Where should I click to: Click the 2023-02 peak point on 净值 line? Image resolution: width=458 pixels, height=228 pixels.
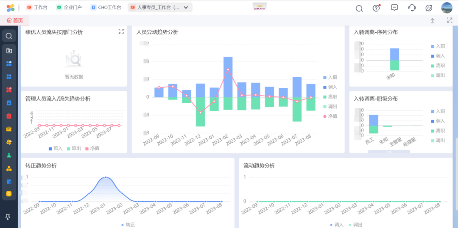[228, 69]
